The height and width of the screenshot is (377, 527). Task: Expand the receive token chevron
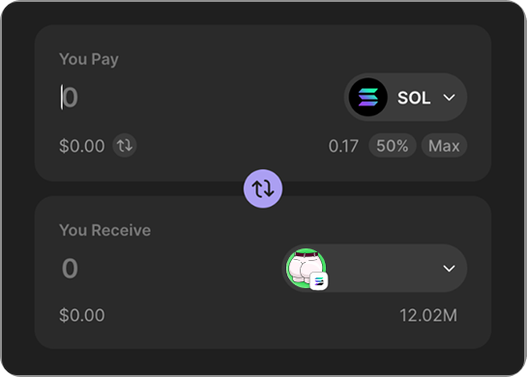pos(449,269)
